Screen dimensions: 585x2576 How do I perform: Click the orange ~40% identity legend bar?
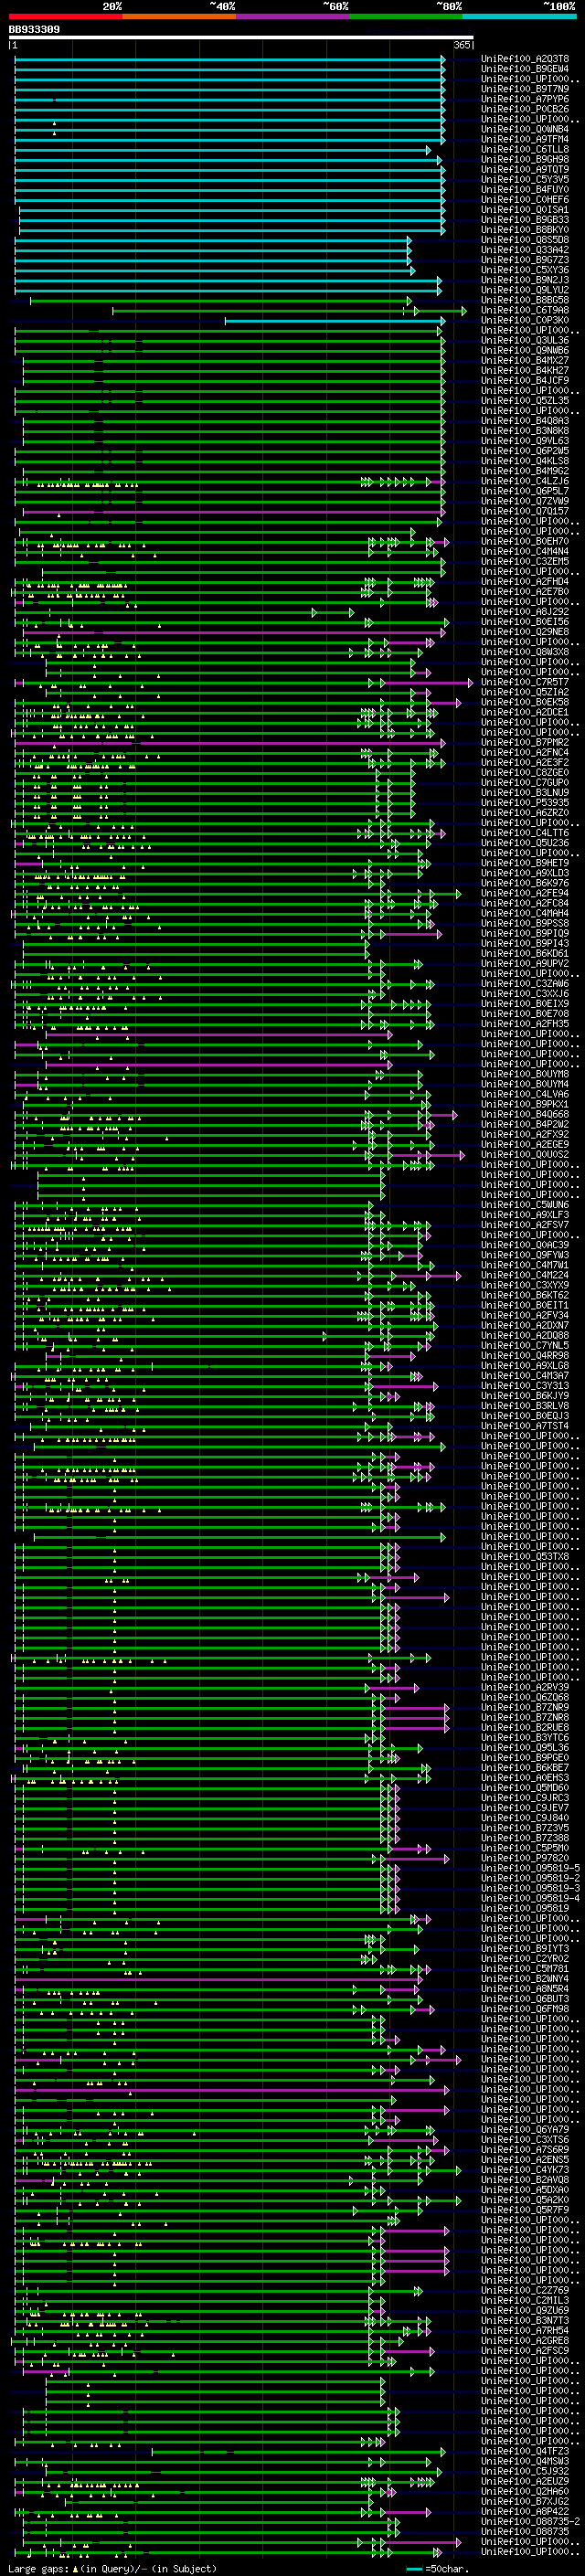[179, 16]
